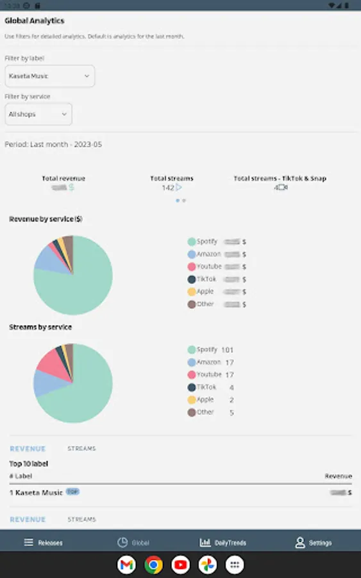This screenshot has height=578, width=361.
Task: Click the Releases hamburger list icon
Action: pos(28,542)
